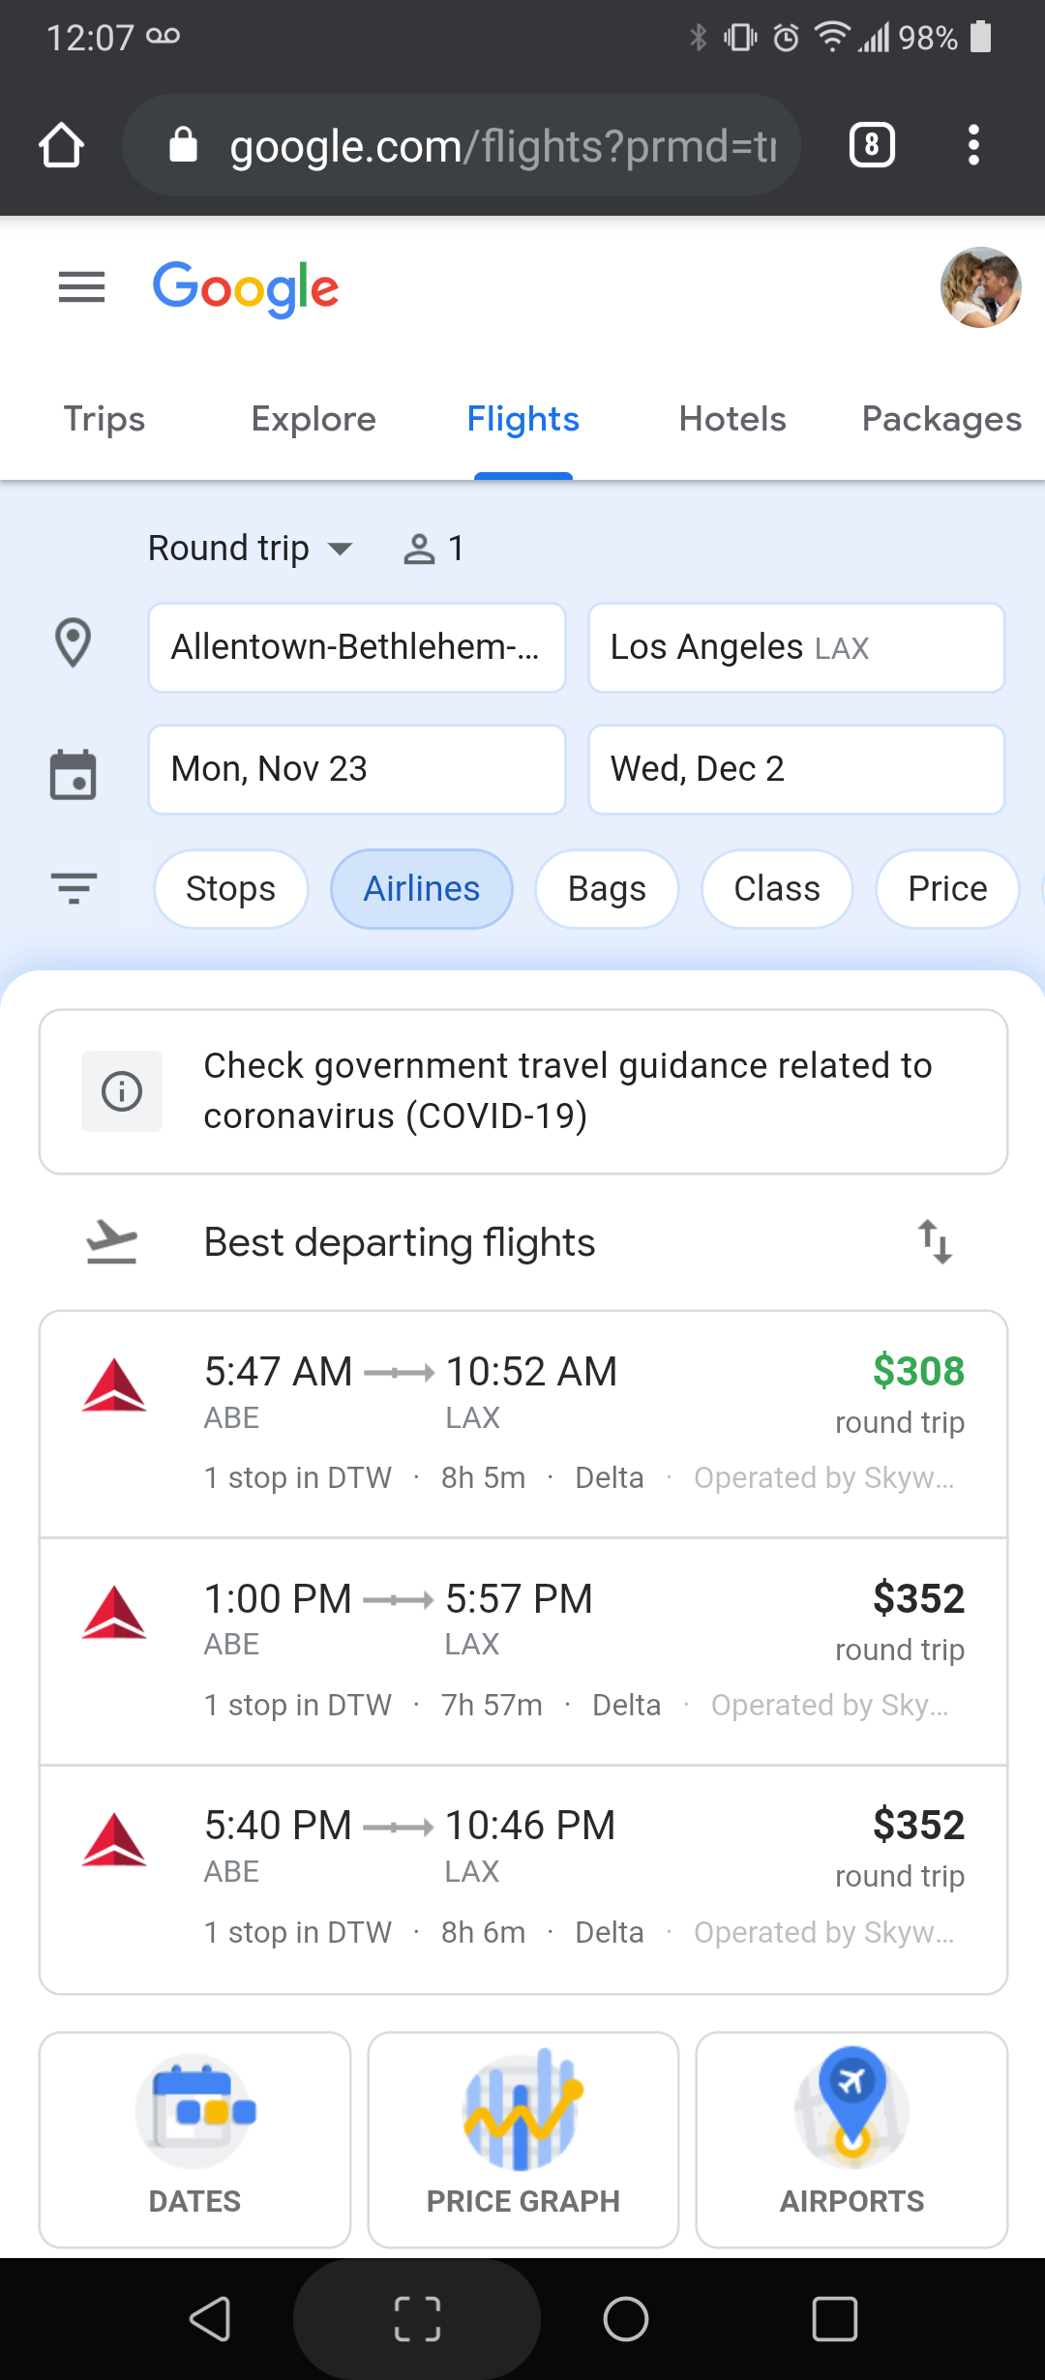Screen dimensions: 1045x2380
Task: Tap the COVID-19 info icon
Action: coord(122,1091)
